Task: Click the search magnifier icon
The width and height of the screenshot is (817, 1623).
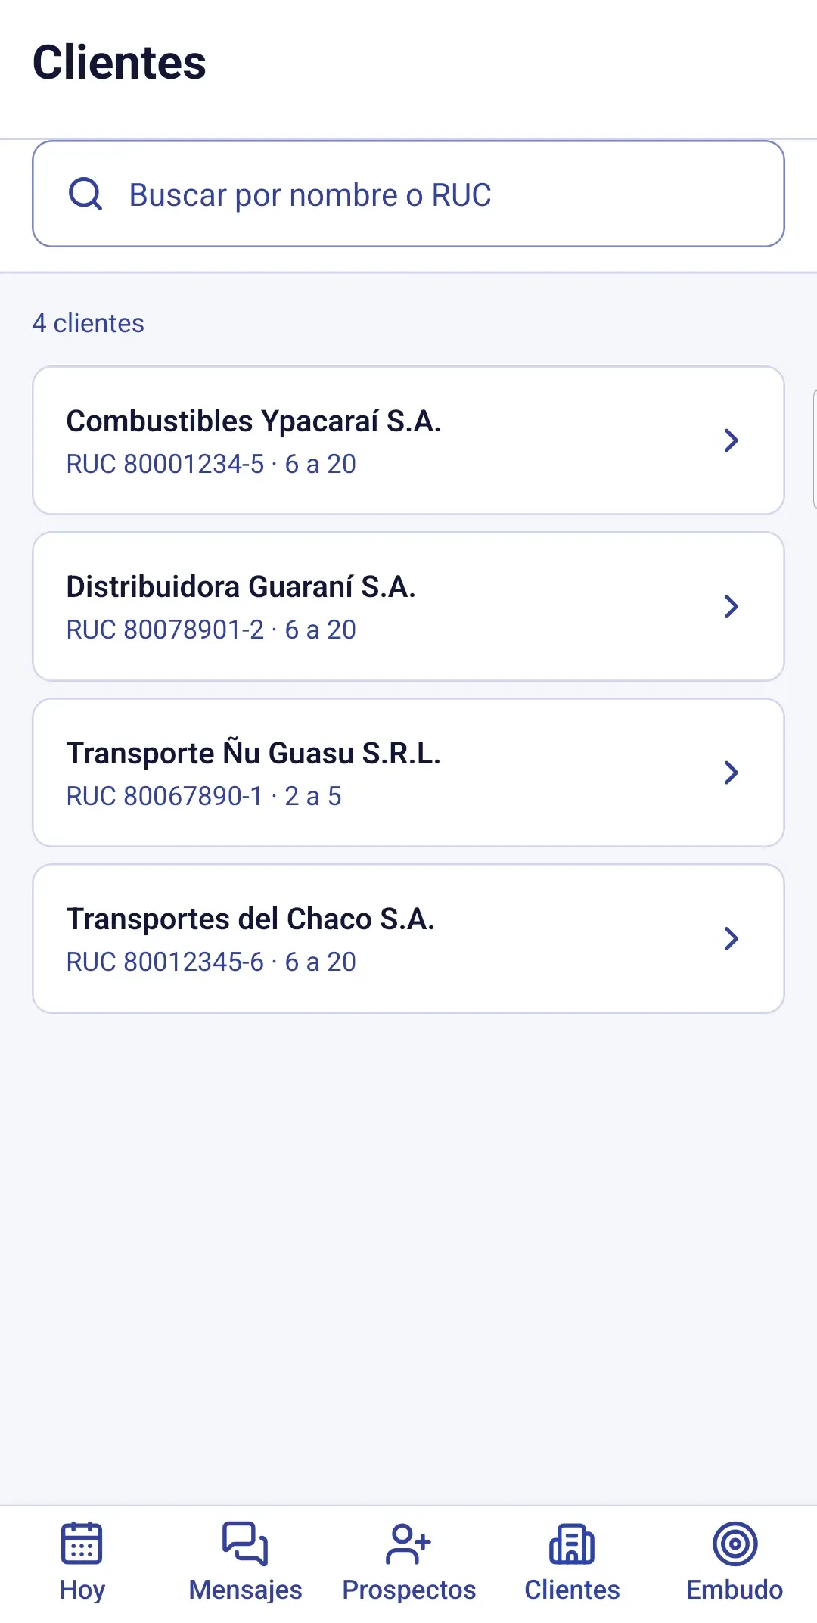Action: [85, 194]
